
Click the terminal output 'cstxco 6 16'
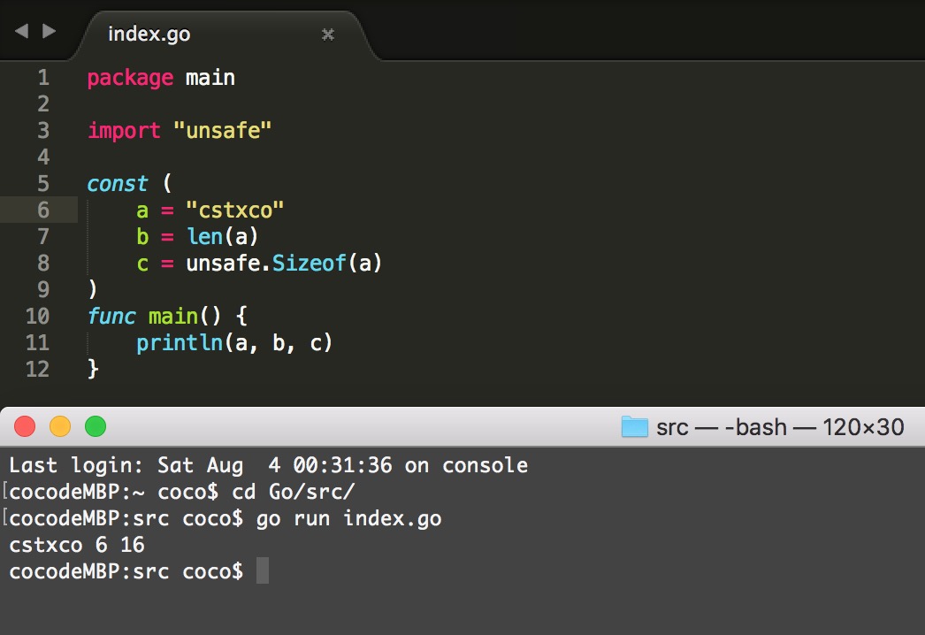pos(77,545)
